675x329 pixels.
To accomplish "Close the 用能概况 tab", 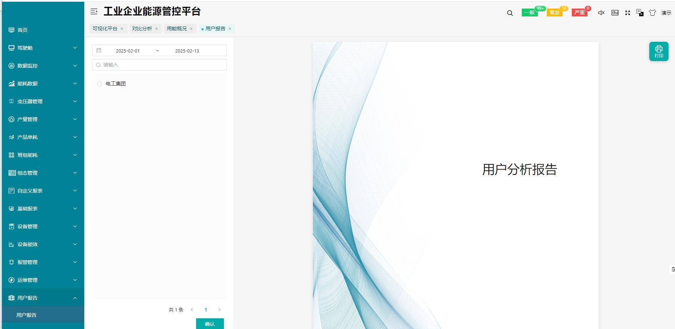I will pos(191,29).
